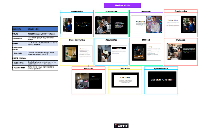Viewport: 200px width, 128px height.
Task: Select the Introduccion frame title
Action: (111, 11)
